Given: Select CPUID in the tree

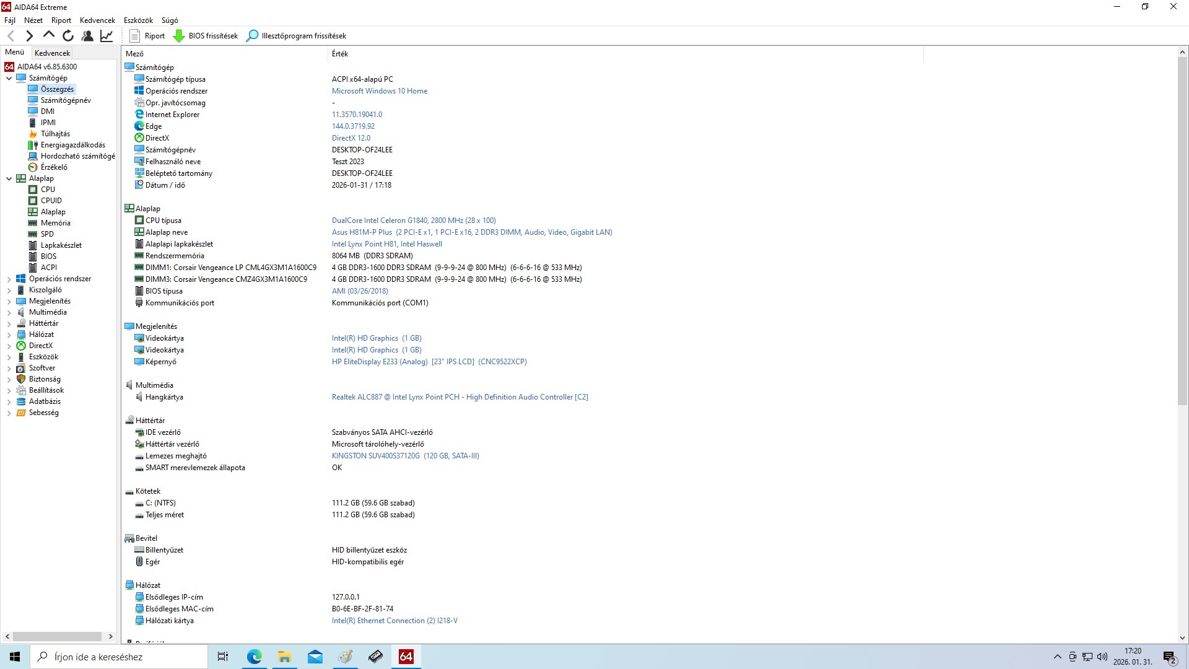Looking at the screenshot, I should click(51, 201).
